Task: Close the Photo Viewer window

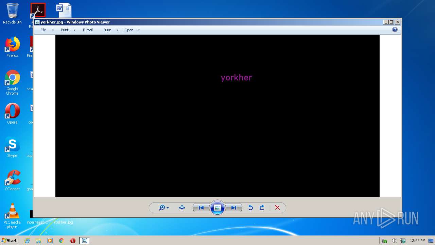Action: pyautogui.click(x=398, y=22)
